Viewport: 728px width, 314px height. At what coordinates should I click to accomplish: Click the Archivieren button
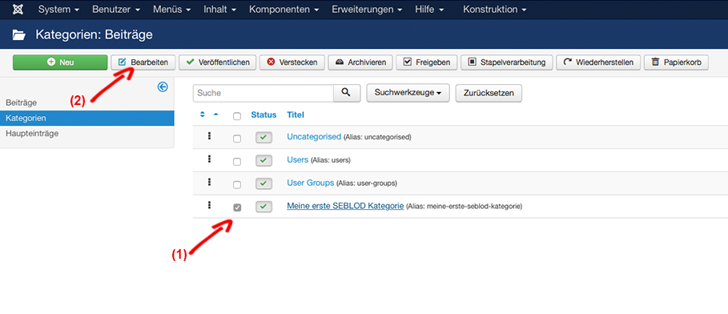tap(360, 62)
